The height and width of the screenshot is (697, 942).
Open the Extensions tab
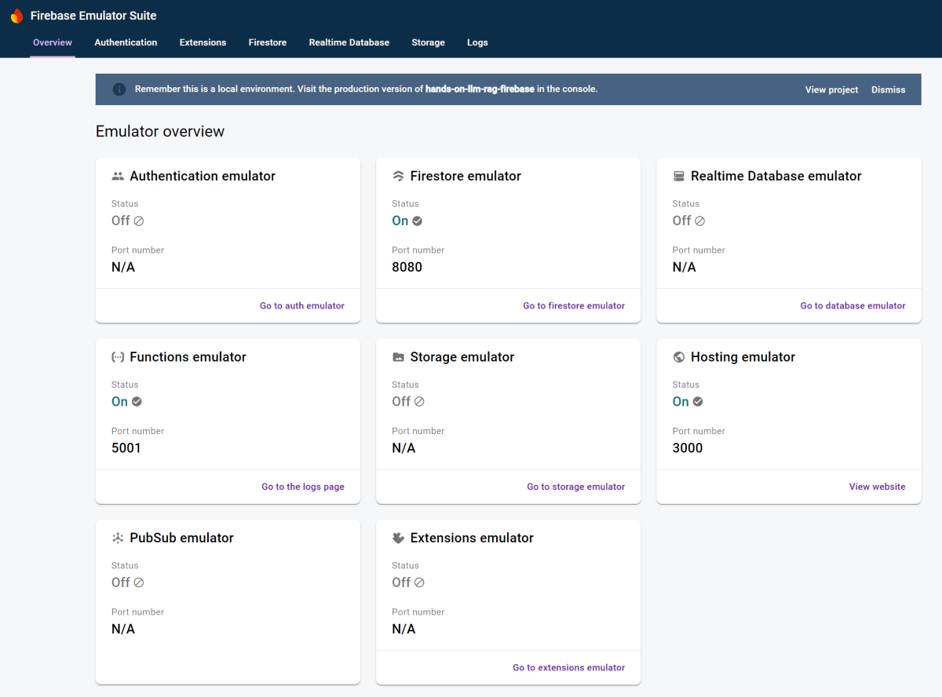click(x=203, y=42)
